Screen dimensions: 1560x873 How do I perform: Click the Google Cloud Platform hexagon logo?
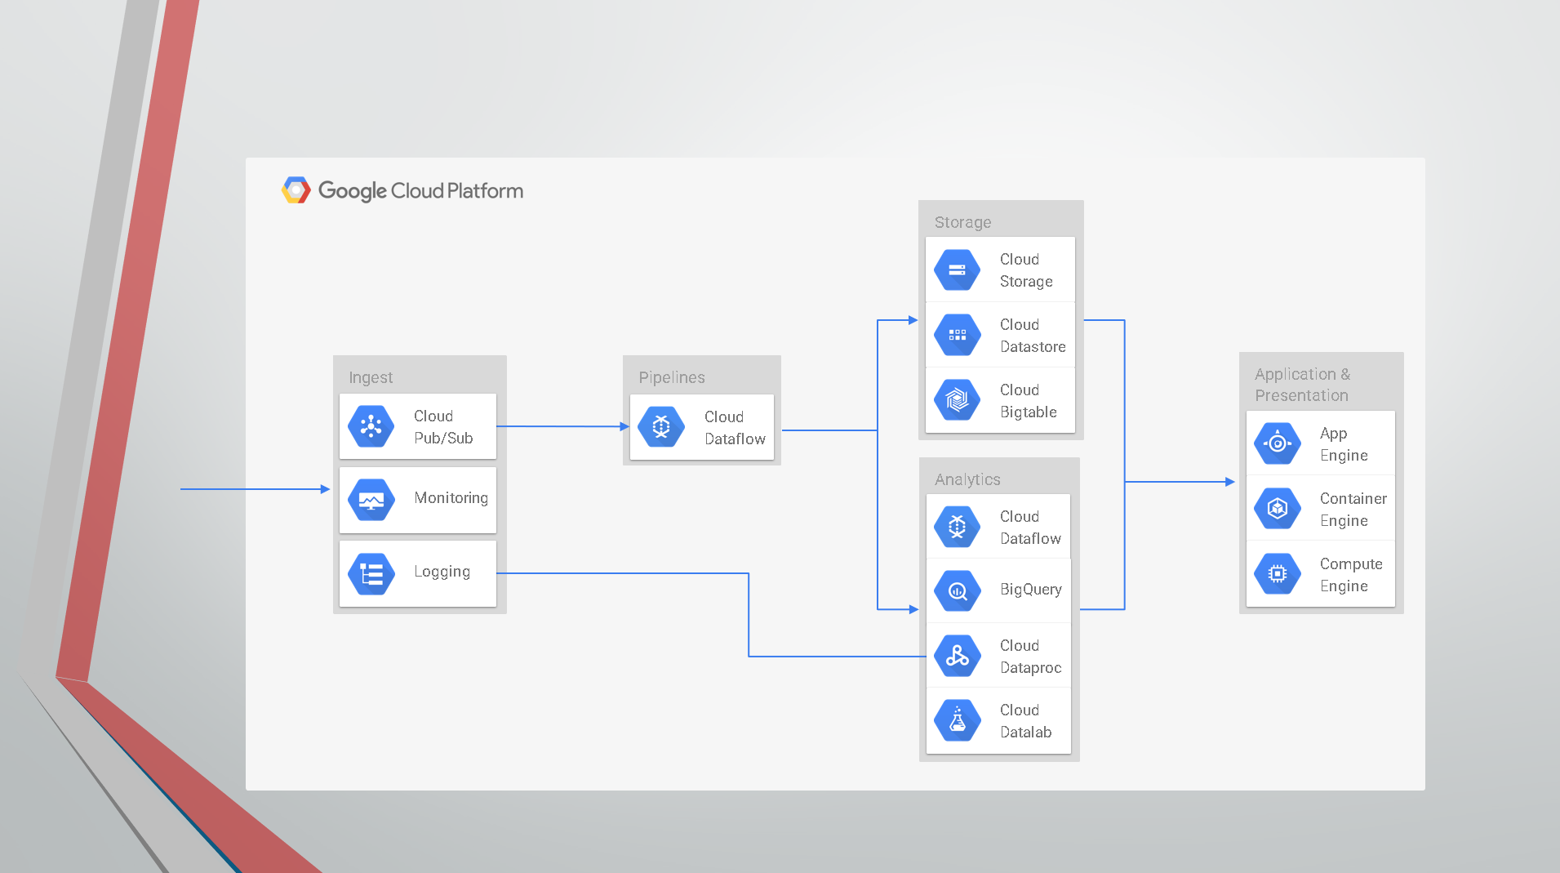(x=296, y=190)
